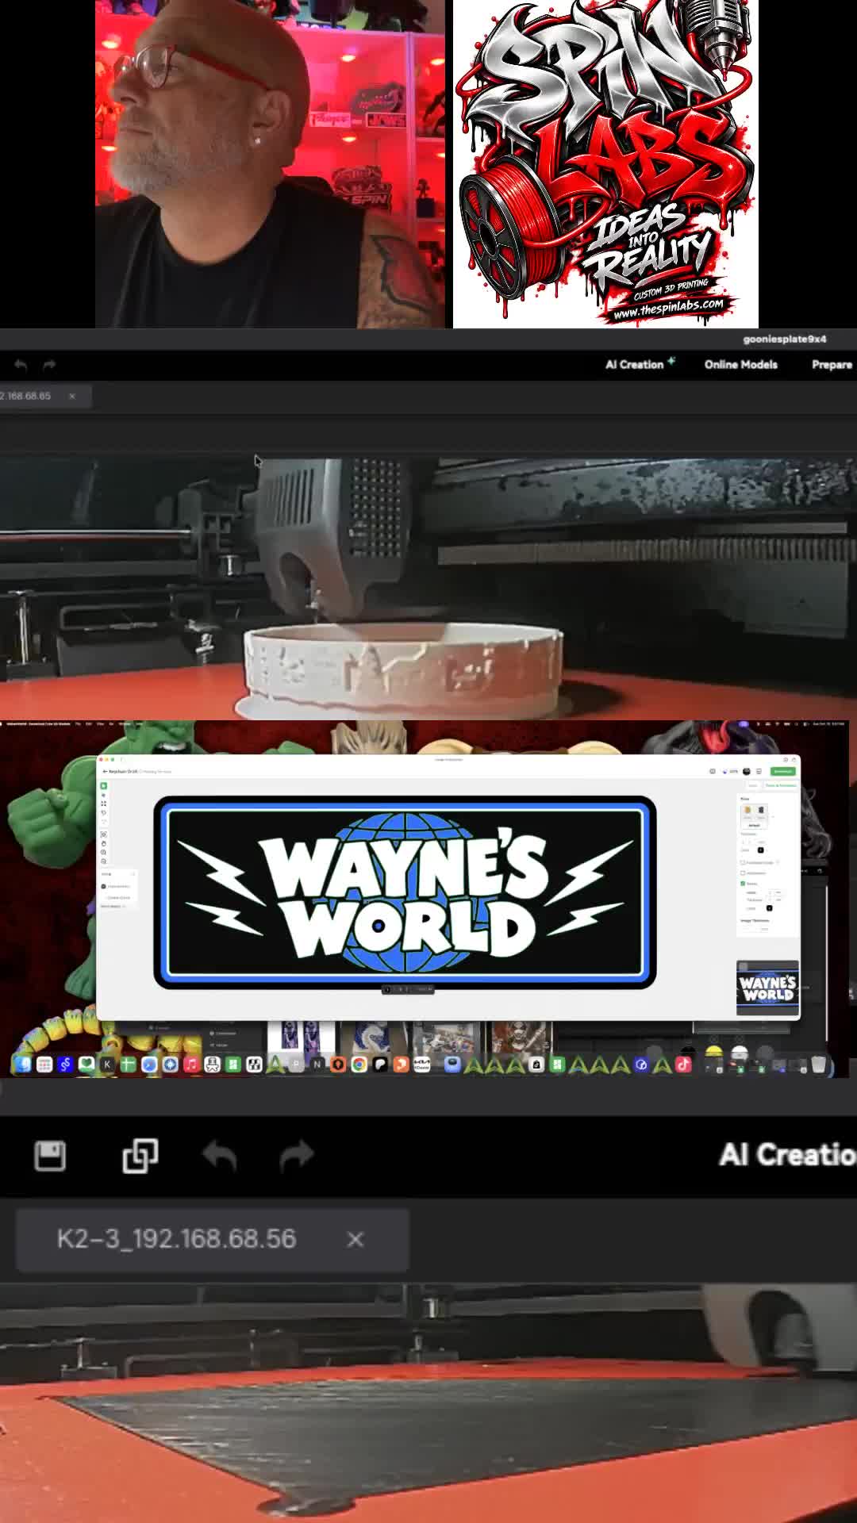This screenshot has height=1523, width=857.
Task: Open Google Chrome from the Mac dock
Action: (x=359, y=1065)
